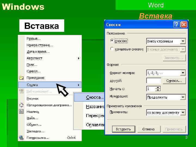
Task: Select Сноска... in the submenu
Action: click(x=89, y=97)
